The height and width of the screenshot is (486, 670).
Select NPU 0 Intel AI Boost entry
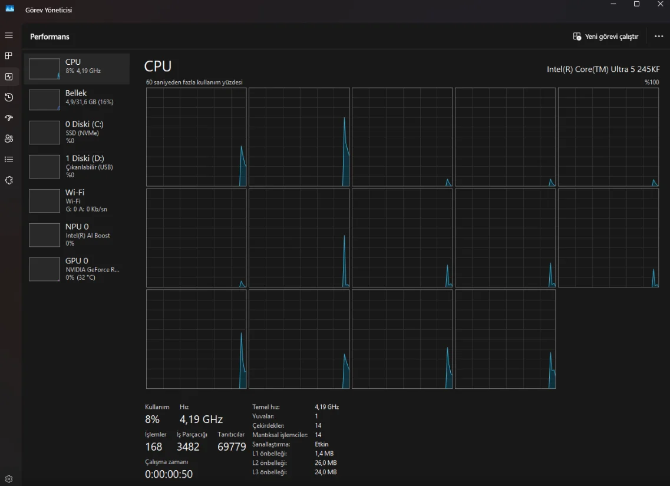pyautogui.click(x=77, y=235)
